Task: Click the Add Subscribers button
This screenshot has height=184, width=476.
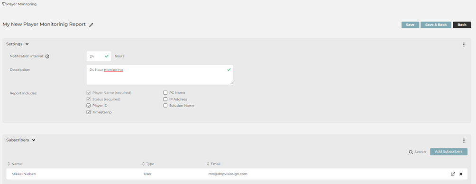Action: (x=449, y=151)
